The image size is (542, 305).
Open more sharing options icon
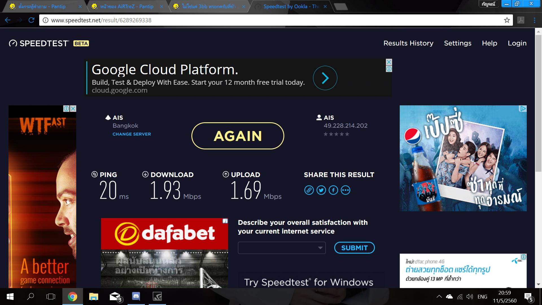coord(346,190)
